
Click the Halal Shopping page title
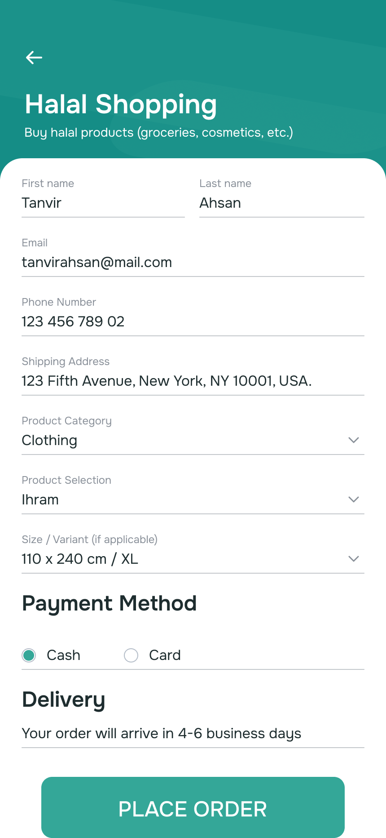(x=121, y=104)
